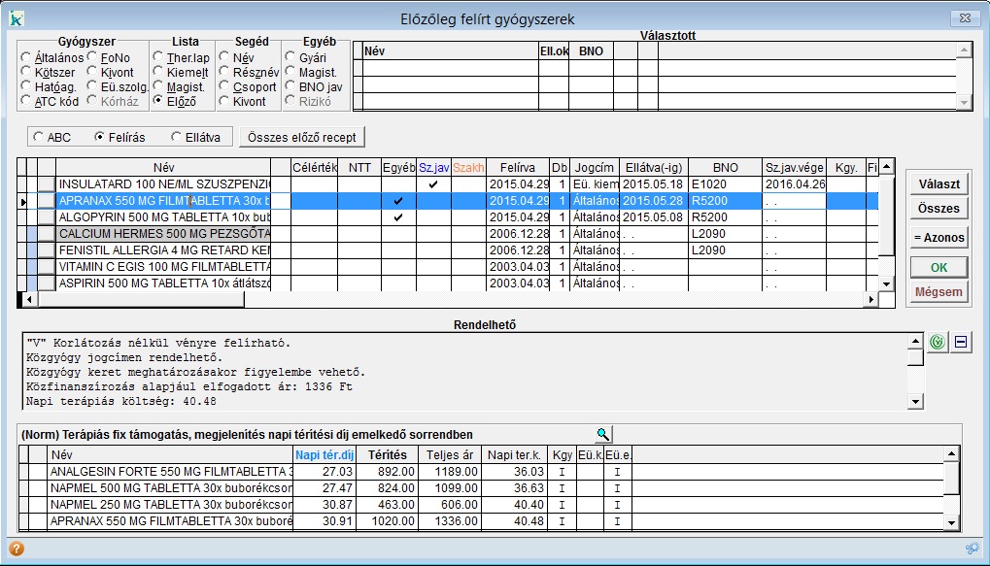Click the Szakh column header
This screenshot has height=566, width=990.
coord(468,167)
